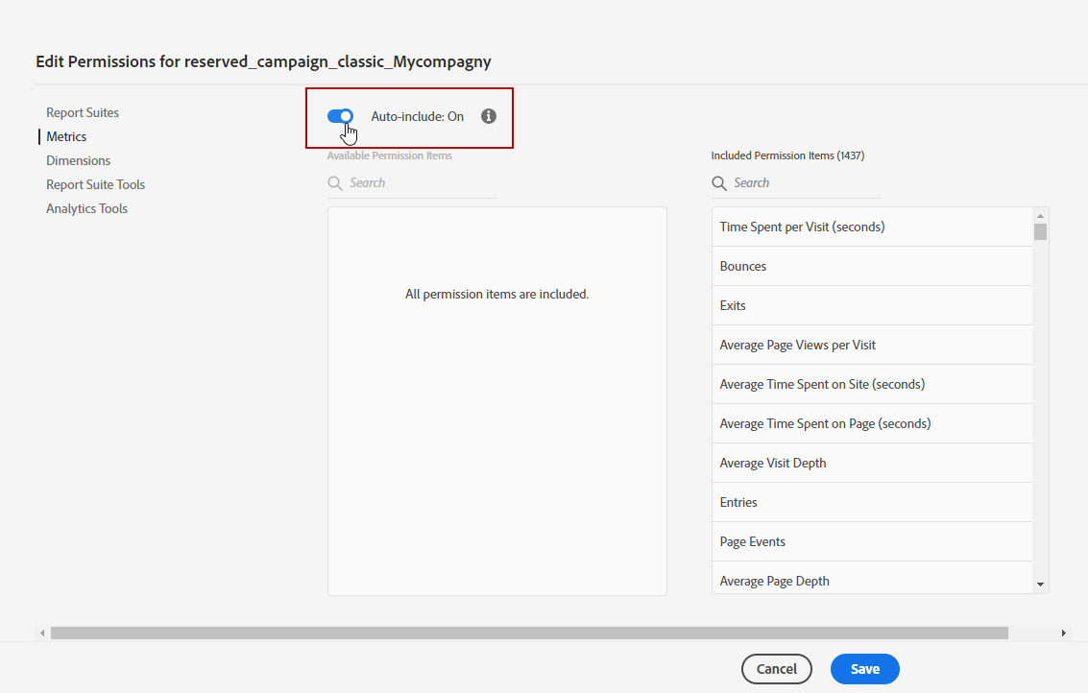This screenshot has height=693, width=1088.
Task: Click the Included Permission Items (1437) label
Action: [787, 155]
